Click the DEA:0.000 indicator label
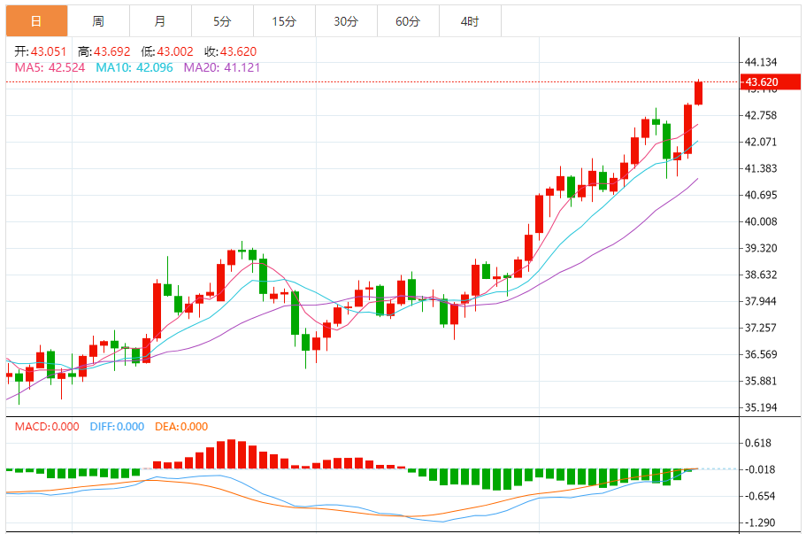The height and width of the screenshot is (534, 806). click(181, 427)
